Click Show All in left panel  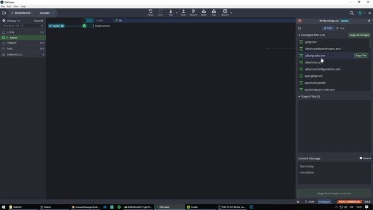[x=38, y=21]
